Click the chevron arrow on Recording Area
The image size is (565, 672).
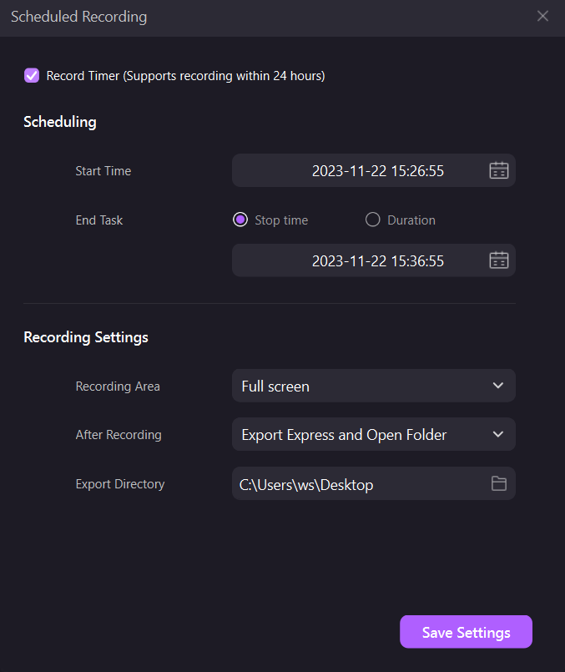(498, 386)
